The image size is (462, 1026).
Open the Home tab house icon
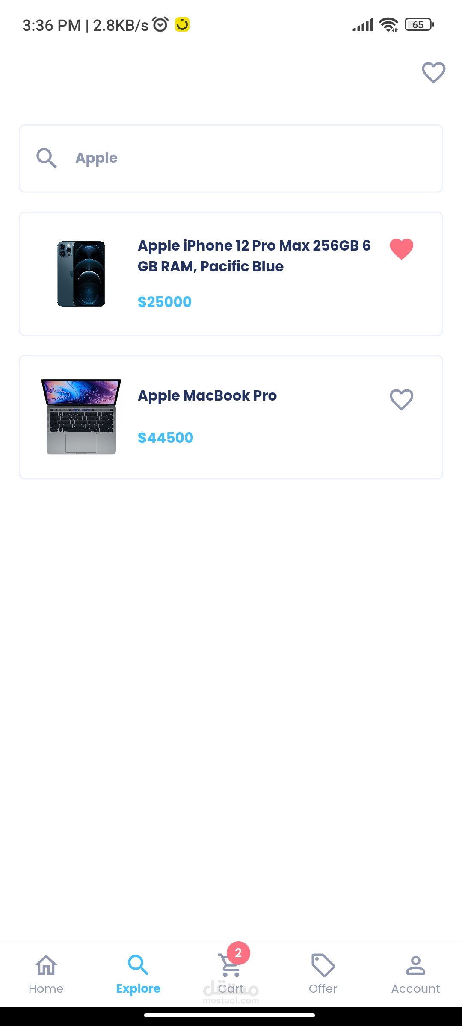tap(46, 965)
